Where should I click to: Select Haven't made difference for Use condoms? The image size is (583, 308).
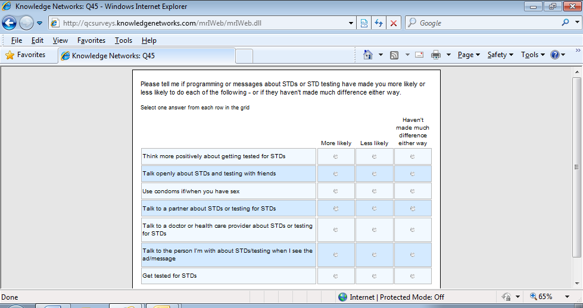(412, 191)
